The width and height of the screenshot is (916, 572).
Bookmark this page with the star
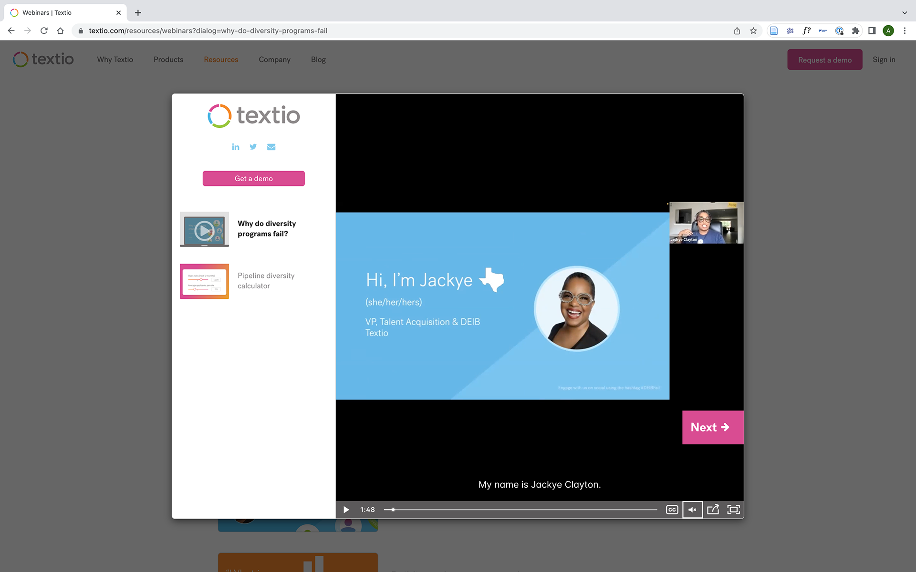753,31
